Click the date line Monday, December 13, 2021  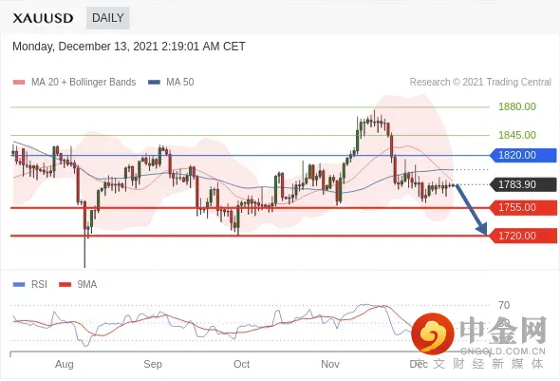(x=129, y=47)
